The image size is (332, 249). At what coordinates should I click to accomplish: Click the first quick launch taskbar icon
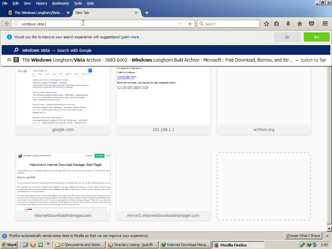tap(25, 245)
